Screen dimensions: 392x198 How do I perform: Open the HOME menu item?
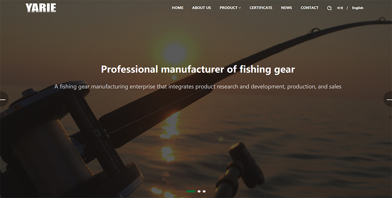pyautogui.click(x=178, y=8)
